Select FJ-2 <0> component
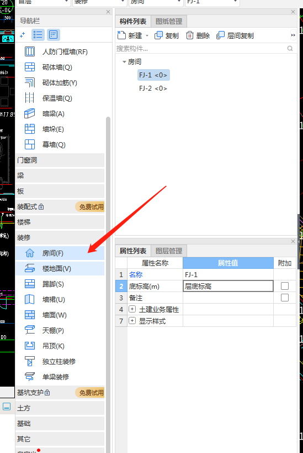 (153, 88)
